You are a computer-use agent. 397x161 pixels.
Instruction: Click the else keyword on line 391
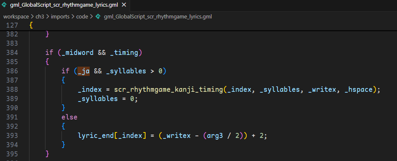(69, 117)
